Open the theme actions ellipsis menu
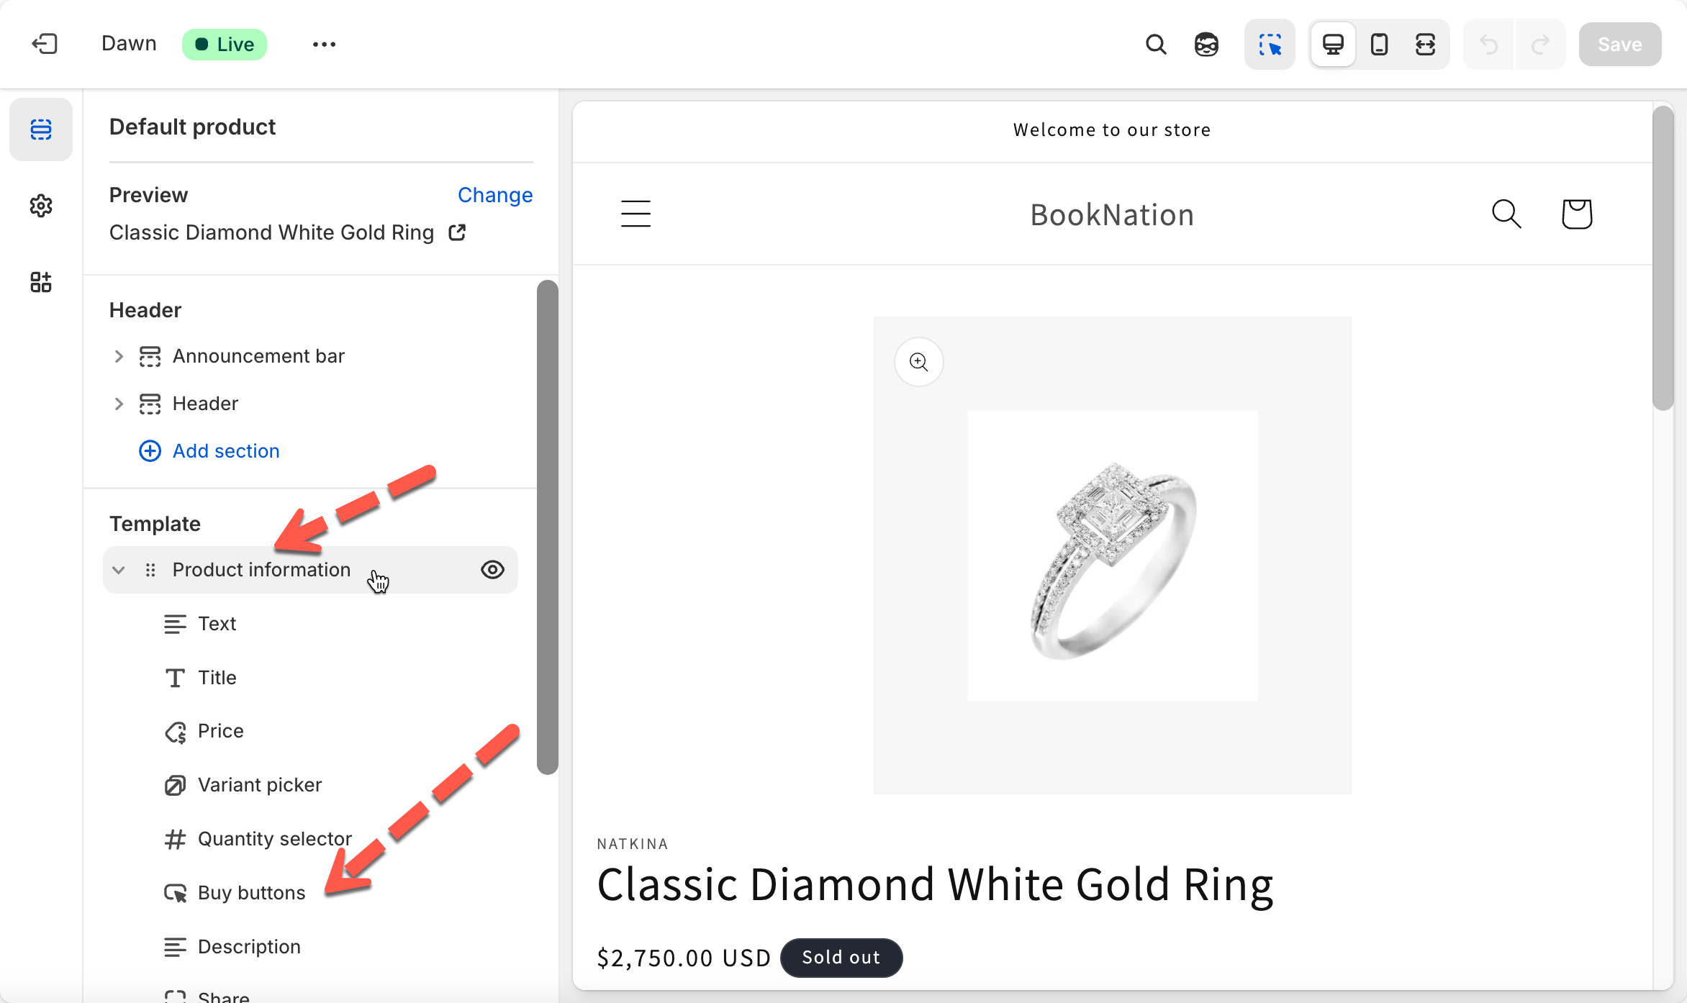Viewport: 1687px width, 1003px height. [324, 45]
